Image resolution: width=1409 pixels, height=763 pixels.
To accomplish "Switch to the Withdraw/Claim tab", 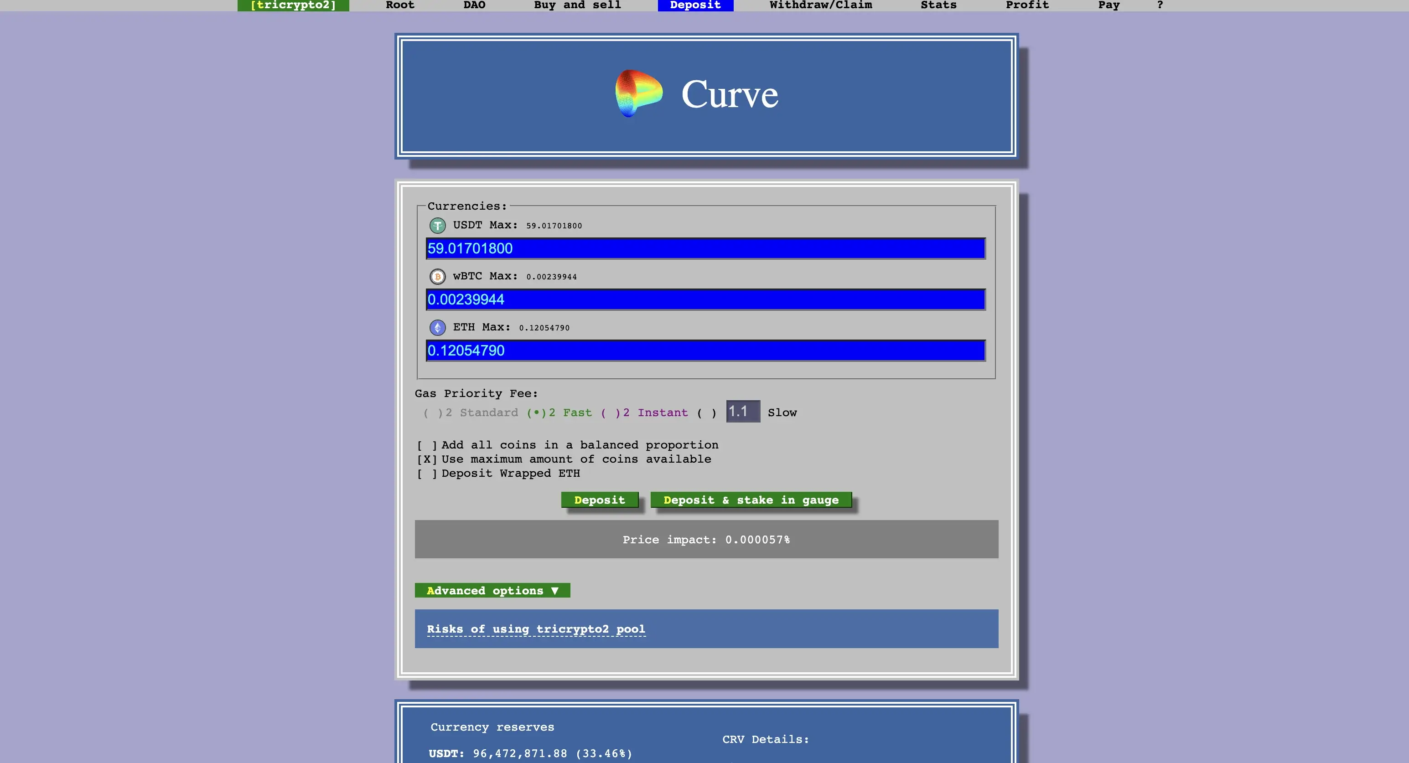I will (820, 5).
